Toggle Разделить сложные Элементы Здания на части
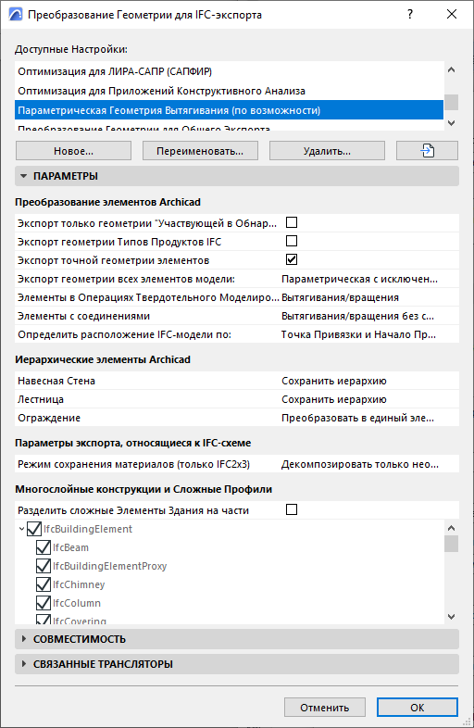The height and width of the screenshot is (728, 474). [x=292, y=509]
